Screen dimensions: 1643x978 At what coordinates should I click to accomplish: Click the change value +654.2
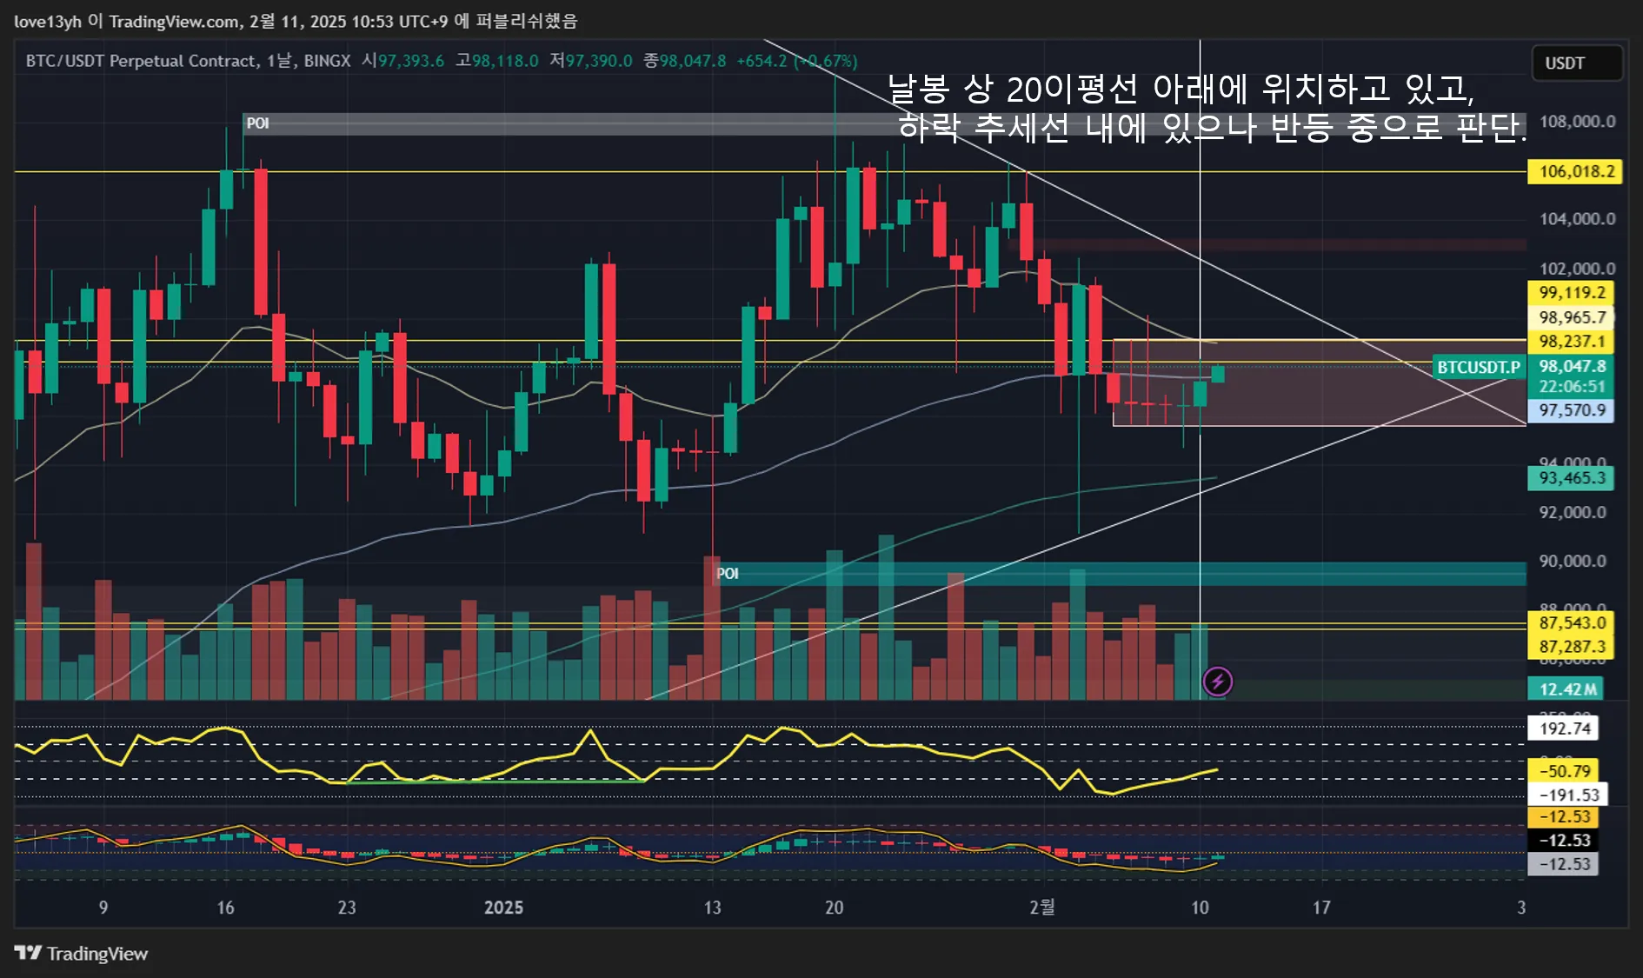762,61
